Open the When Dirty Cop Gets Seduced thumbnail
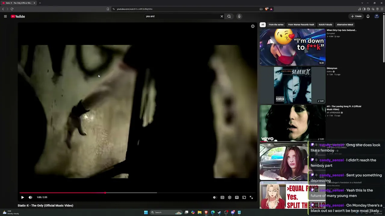 click(x=293, y=47)
